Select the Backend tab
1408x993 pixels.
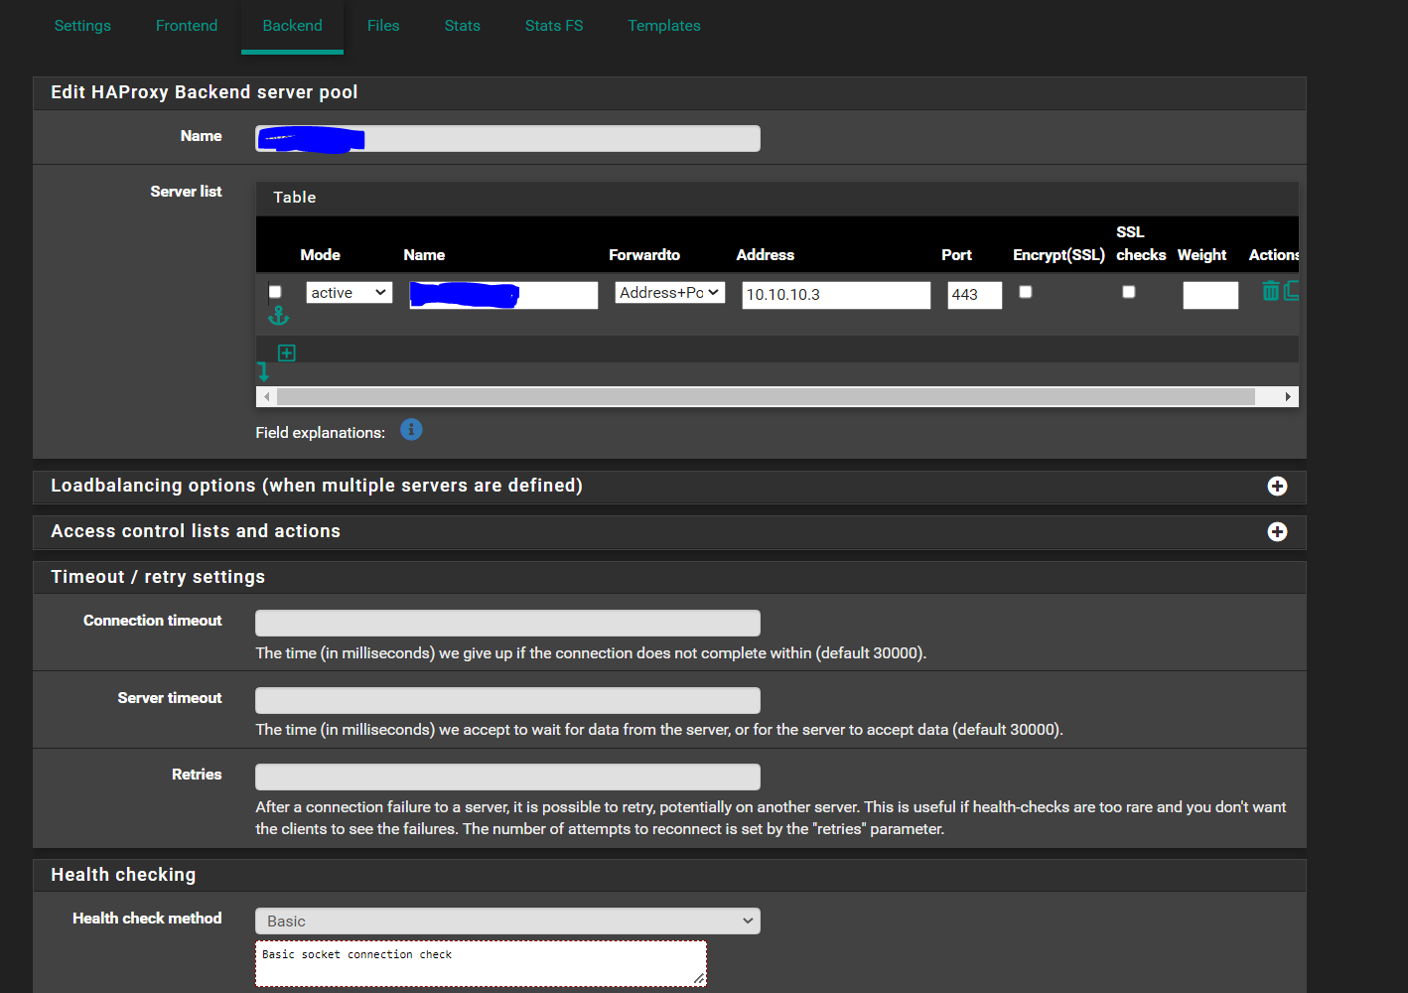[292, 26]
